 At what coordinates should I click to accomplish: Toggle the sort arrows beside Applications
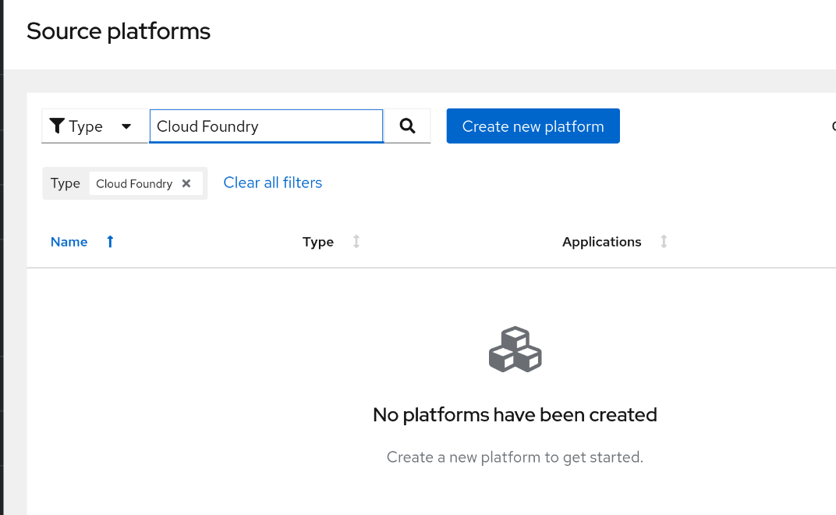664,242
